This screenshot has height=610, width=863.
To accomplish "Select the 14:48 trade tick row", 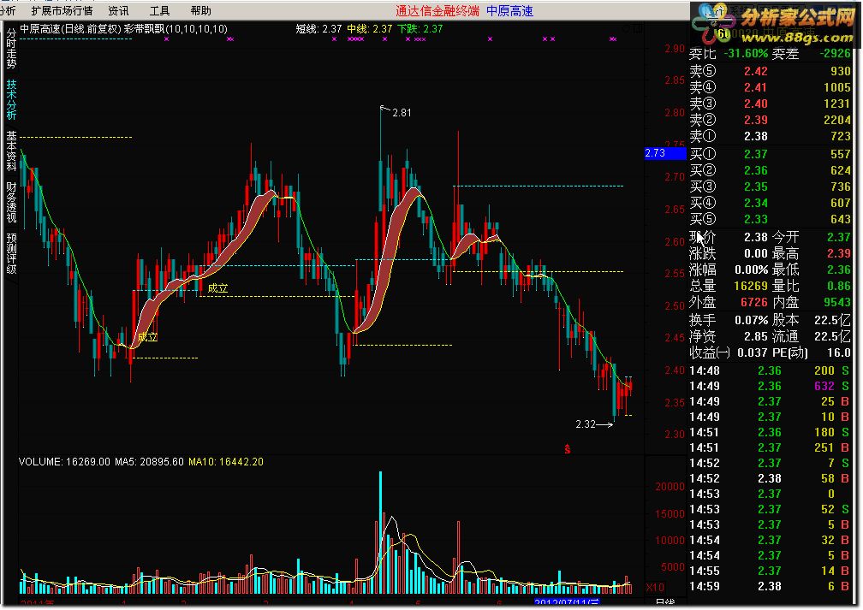I will (x=770, y=370).
